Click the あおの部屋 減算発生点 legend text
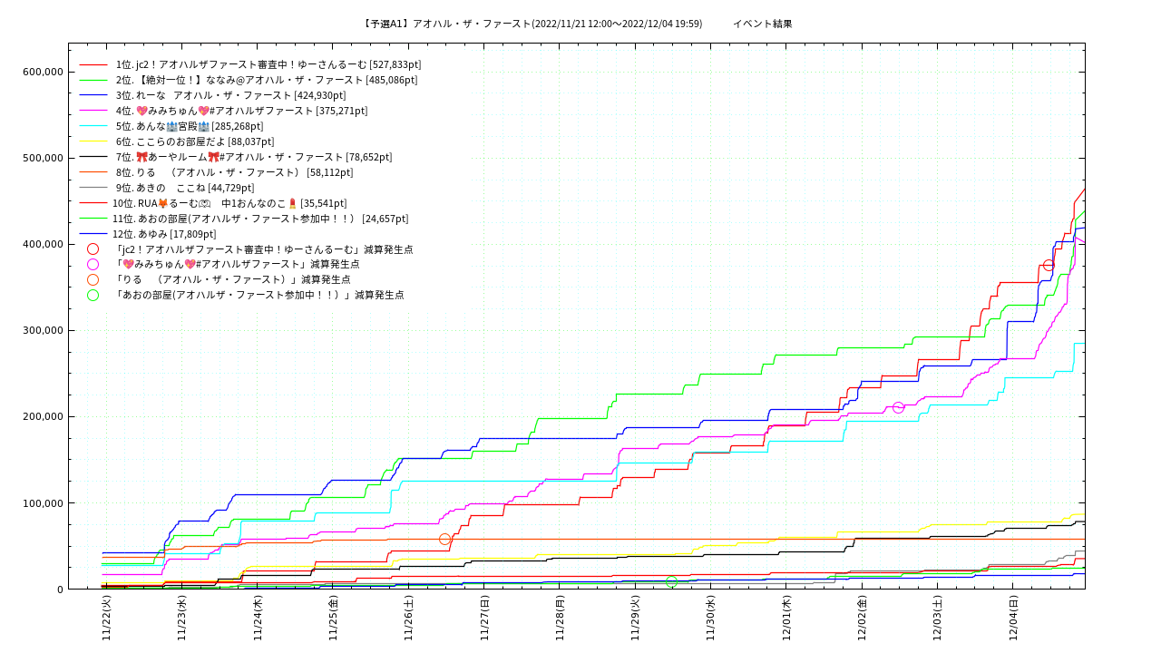This screenshot has width=1161, height=653. click(x=259, y=295)
